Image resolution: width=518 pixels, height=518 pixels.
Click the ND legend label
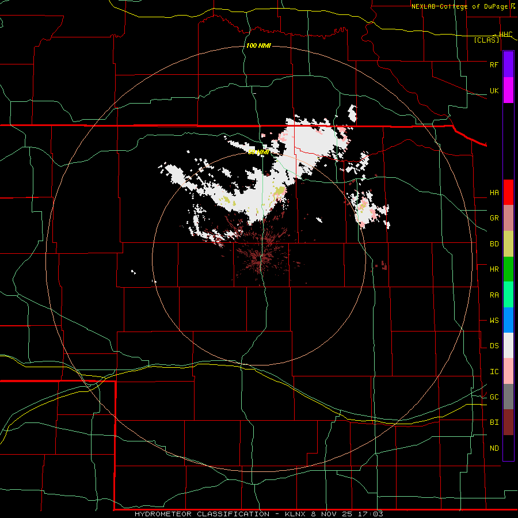click(494, 448)
